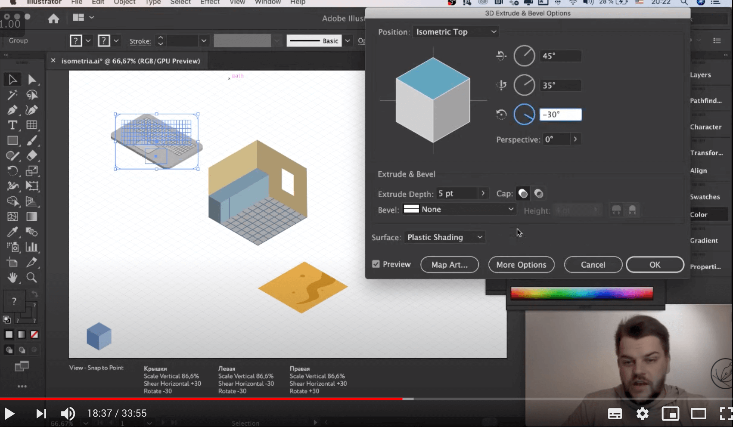This screenshot has width=733, height=427.
Task: Choose the Magic Wand tool
Action: tap(12, 95)
